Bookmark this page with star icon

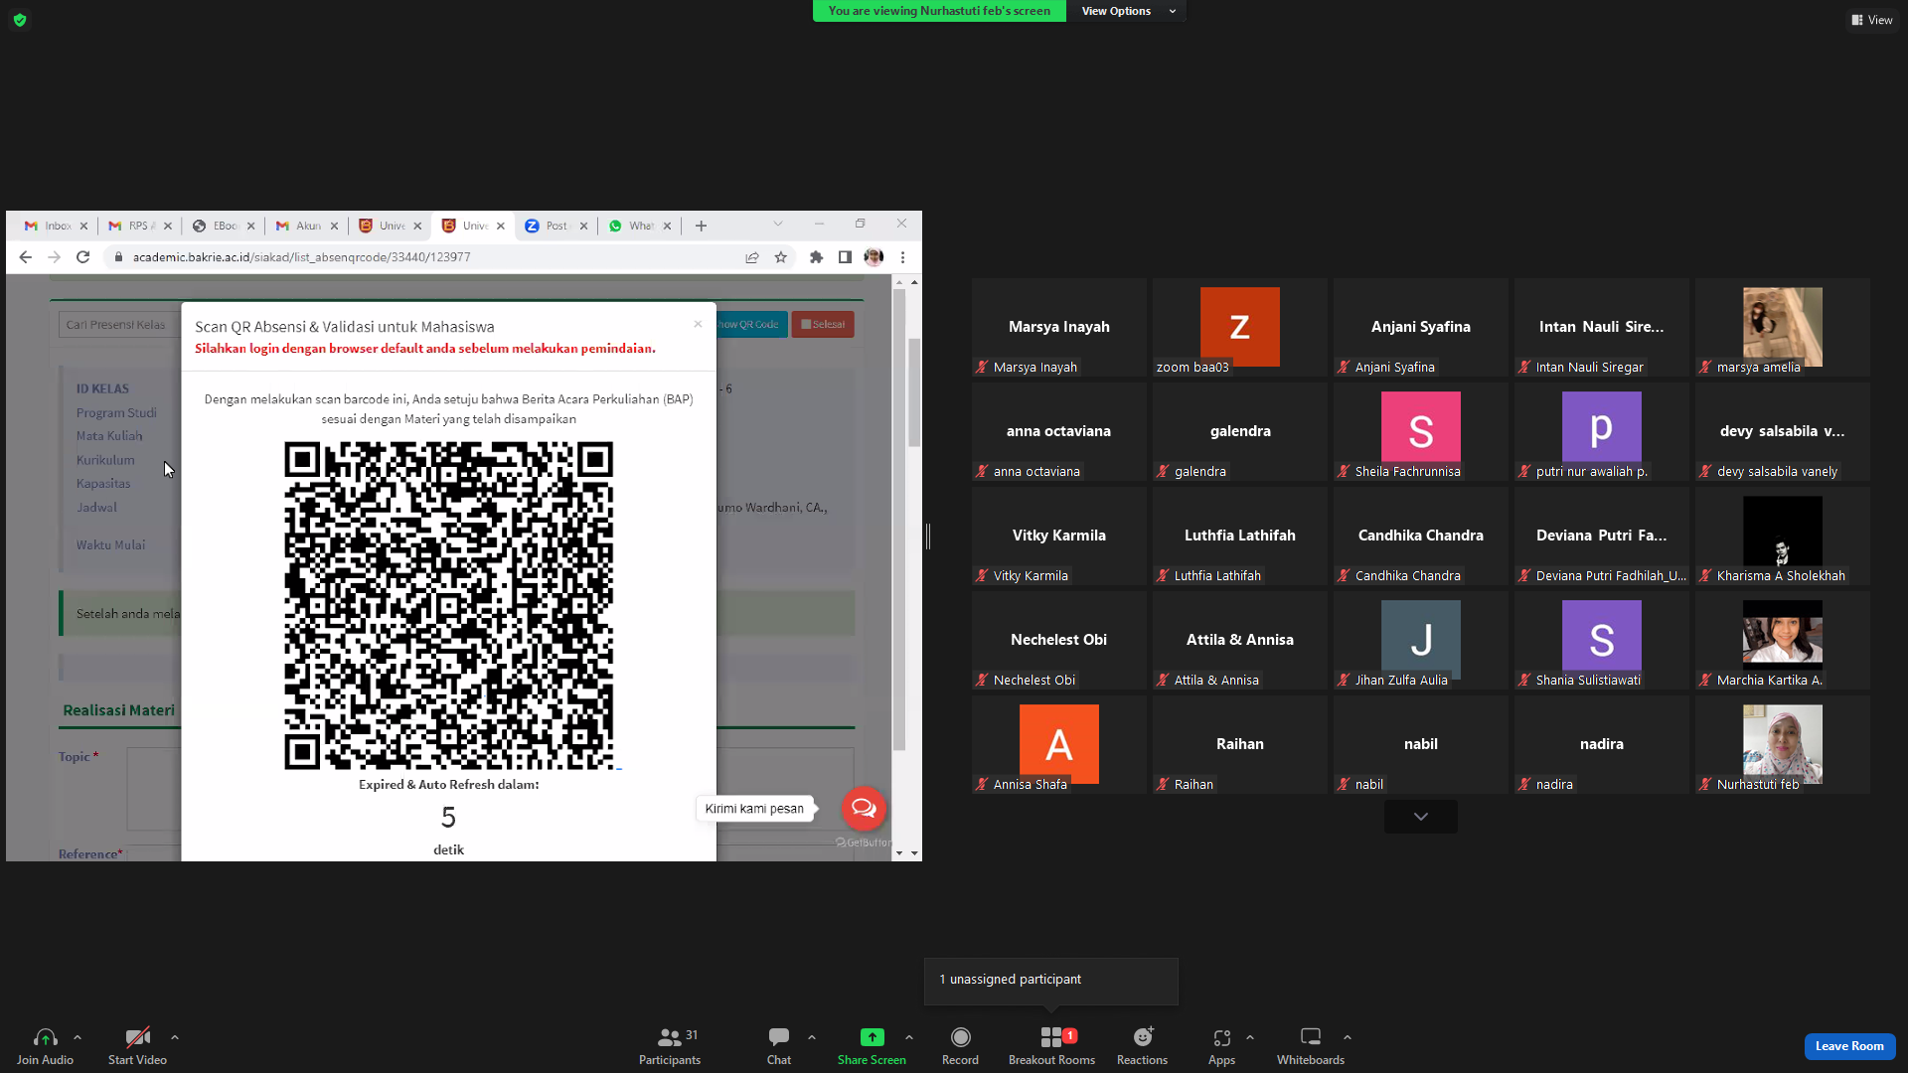click(781, 257)
